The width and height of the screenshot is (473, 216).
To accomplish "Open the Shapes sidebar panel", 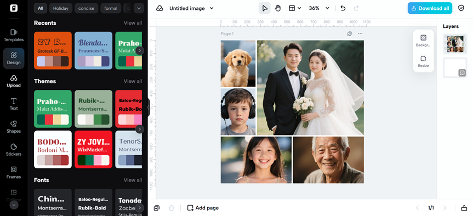I will tap(14, 127).
